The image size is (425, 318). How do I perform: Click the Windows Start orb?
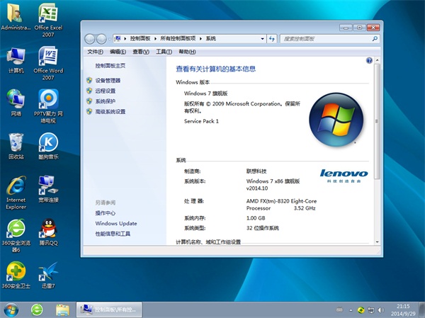[11, 310]
